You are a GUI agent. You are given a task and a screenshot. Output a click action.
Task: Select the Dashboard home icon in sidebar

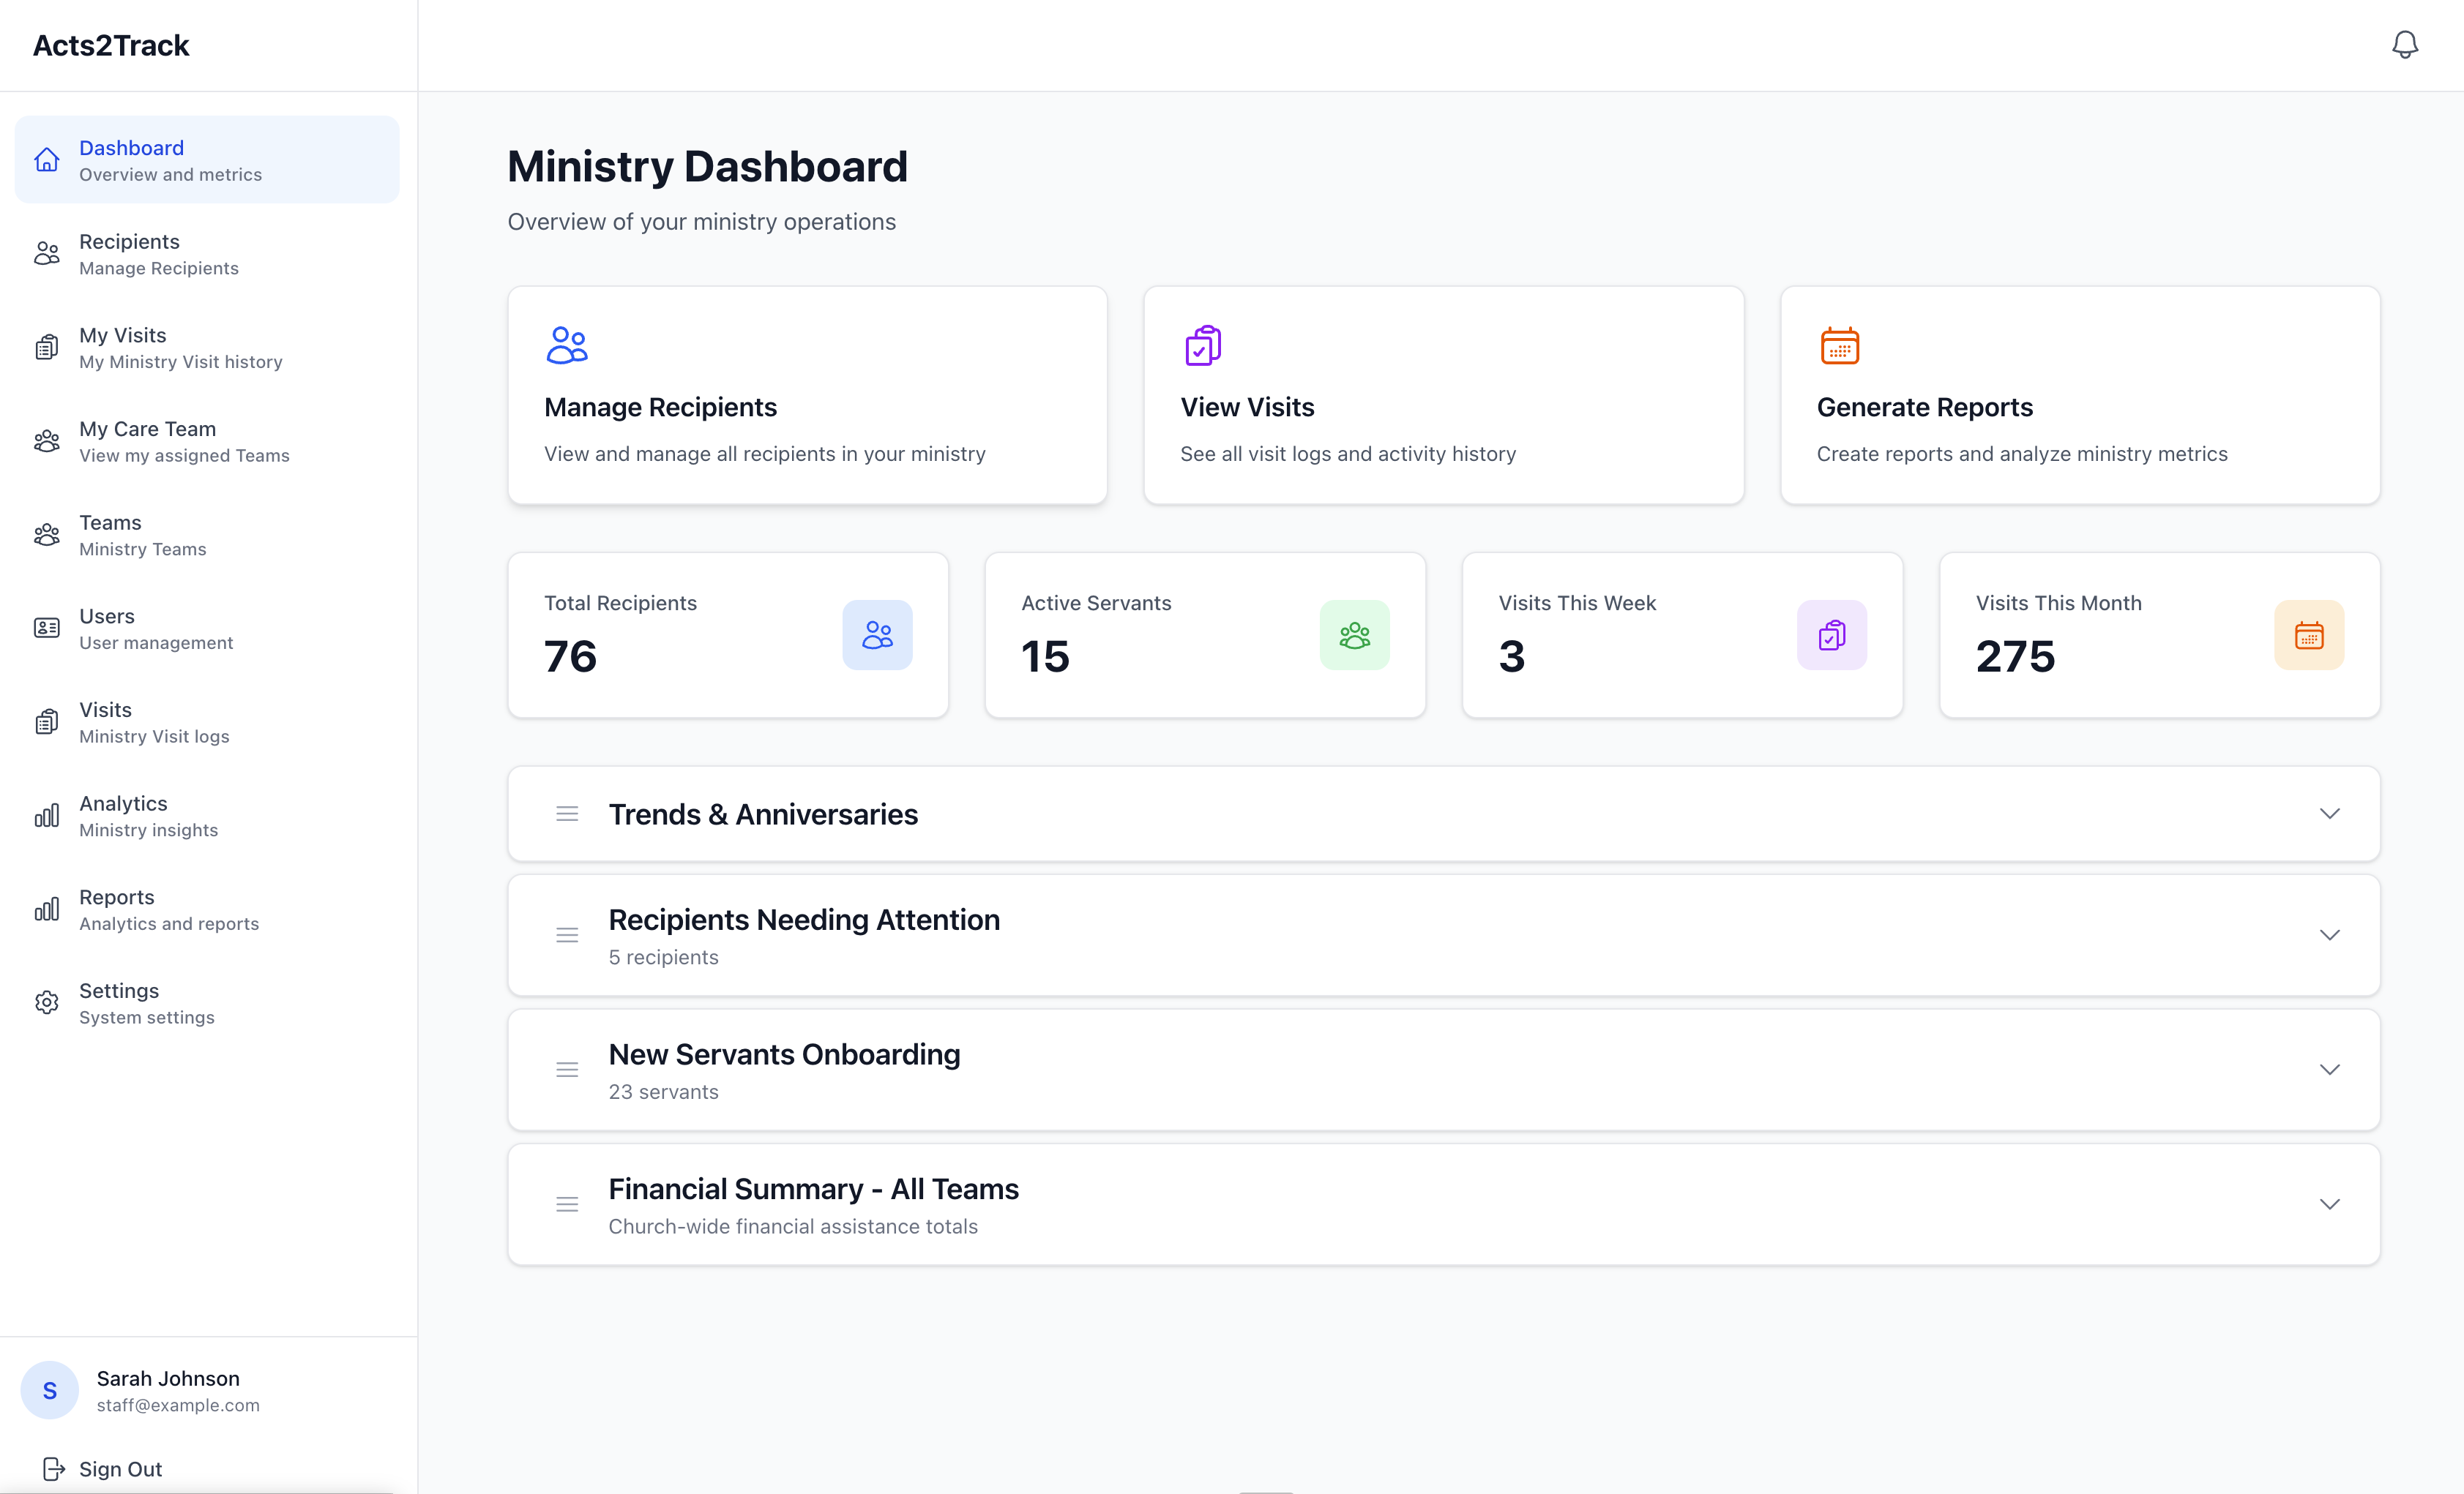[47, 159]
